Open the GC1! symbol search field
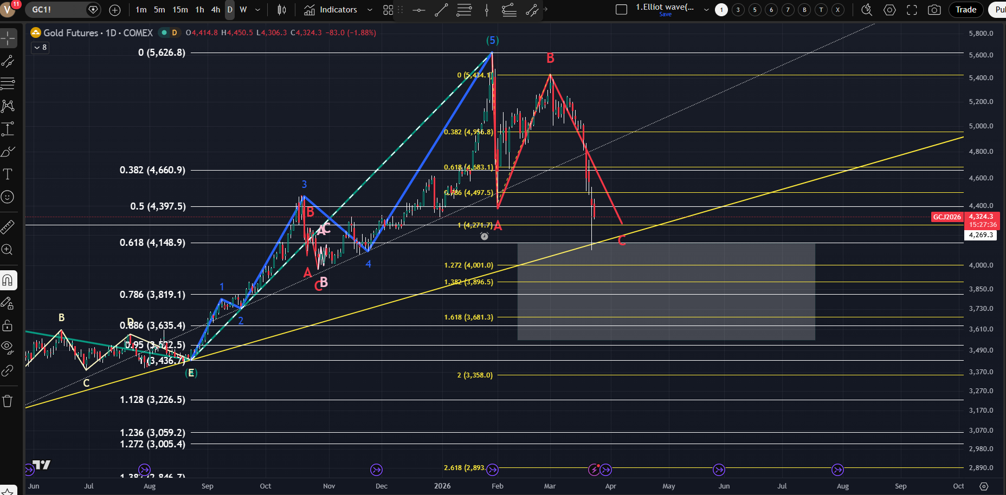The width and height of the screenshot is (1006, 495). (57, 10)
